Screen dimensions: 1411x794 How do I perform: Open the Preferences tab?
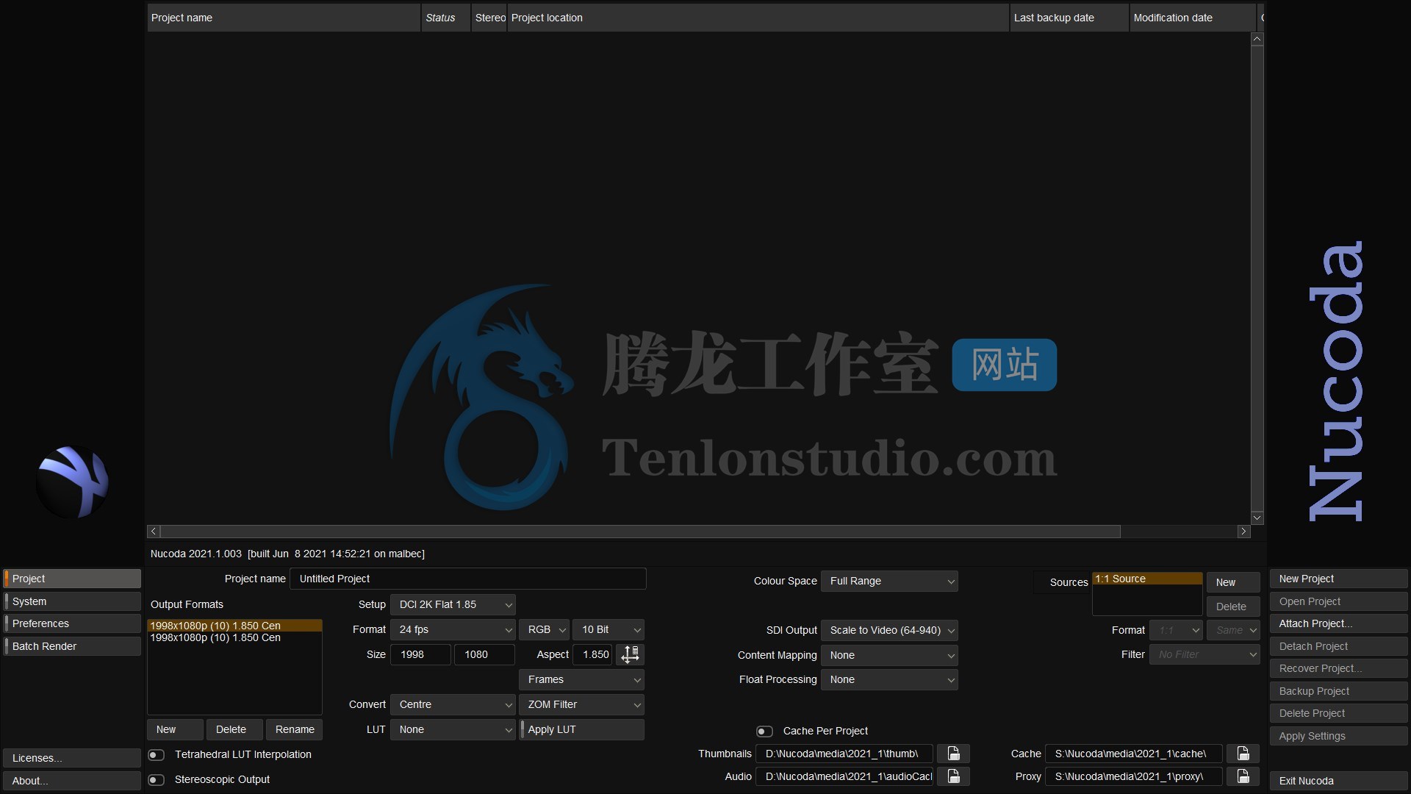coord(72,623)
